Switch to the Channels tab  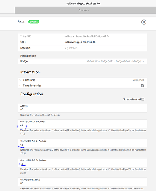(84, 10)
